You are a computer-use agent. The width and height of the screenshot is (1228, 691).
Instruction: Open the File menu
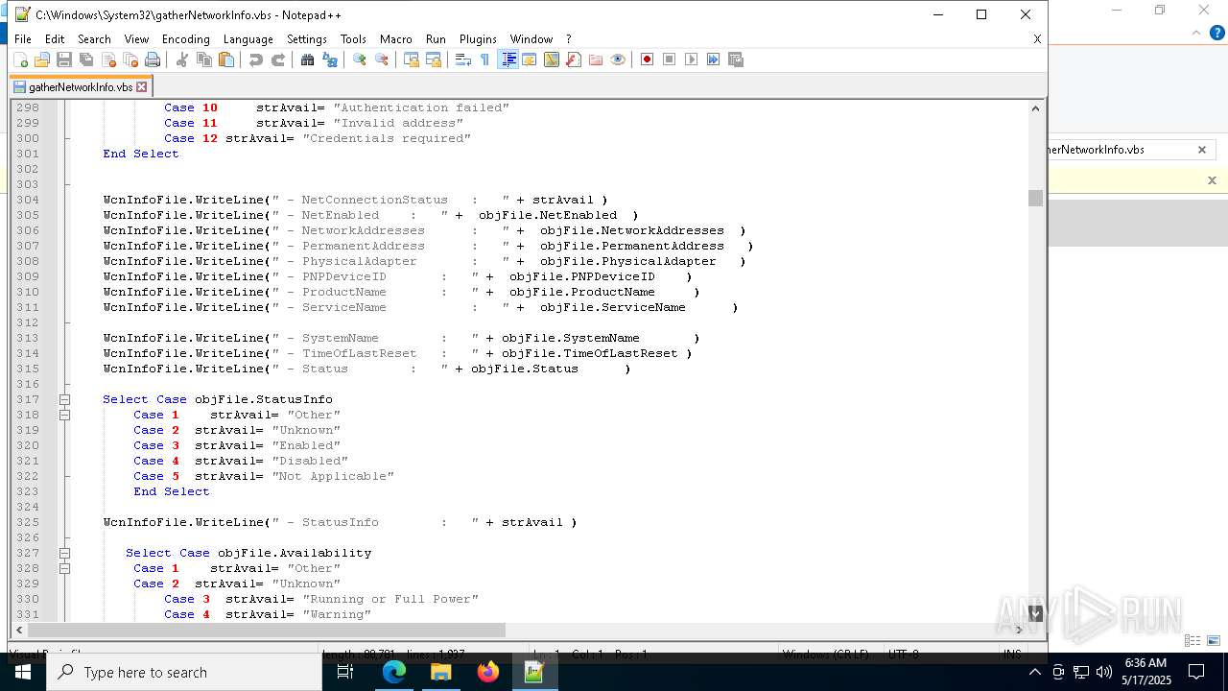pyautogui.click(x=23, y=39)
